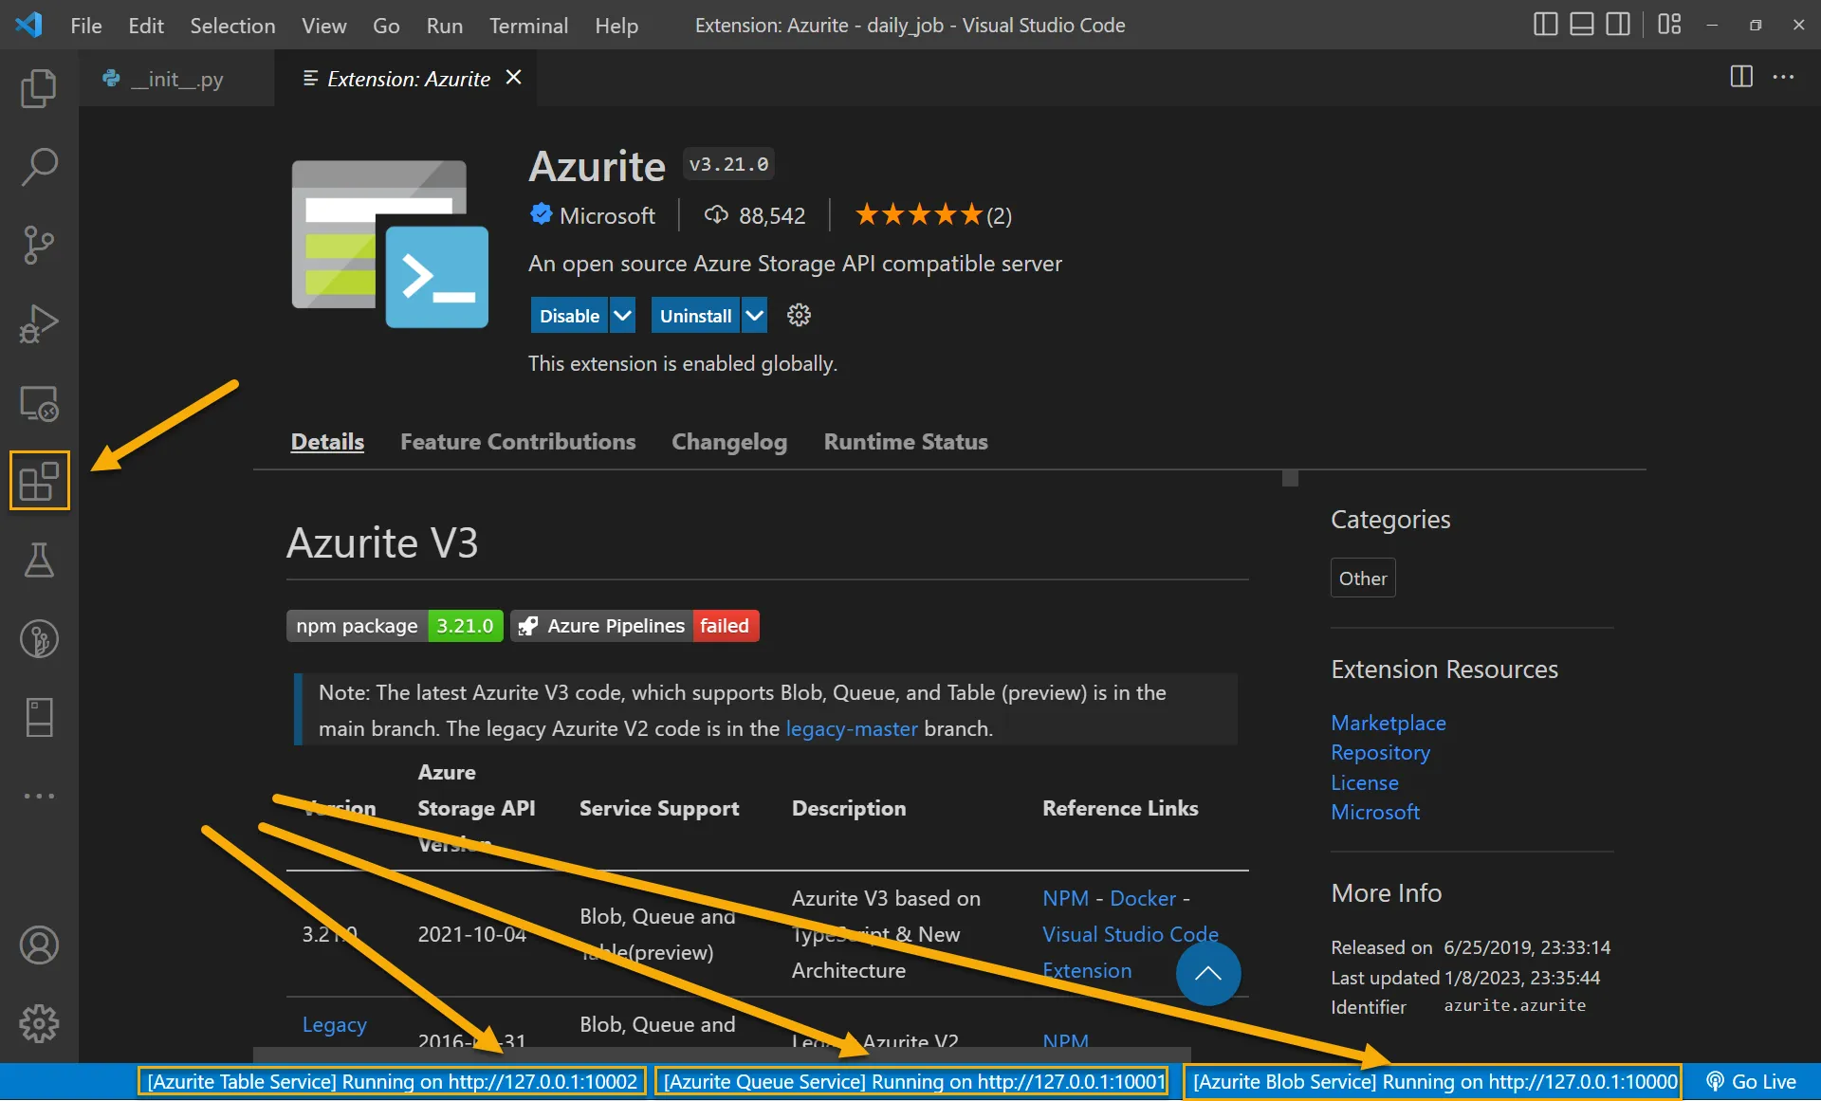Screen dimensions: 1821x1101
Task: Click the Uninstall button
Action: [695, 316]
